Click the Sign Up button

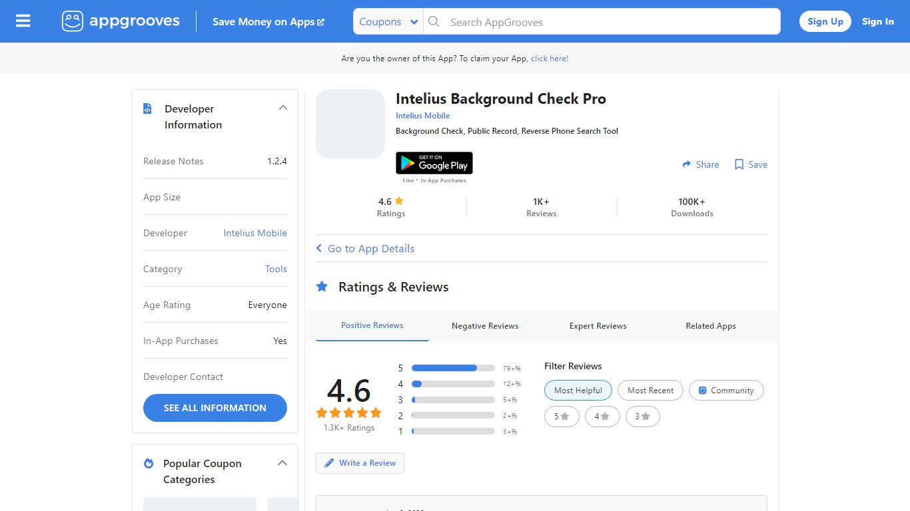[825, 21]
